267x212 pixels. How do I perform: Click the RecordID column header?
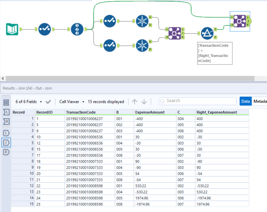click(50, 112)
